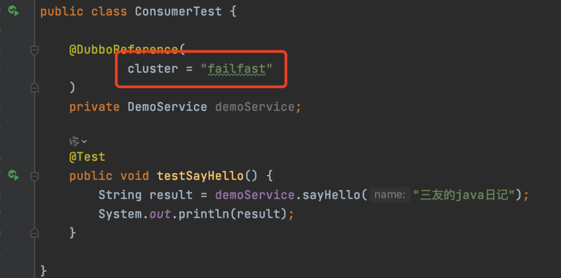Image resolution: width=561 pixels, height=278 pixels.
Task: Collapse the testSayHello method fold marker
Action: [34, 176]
